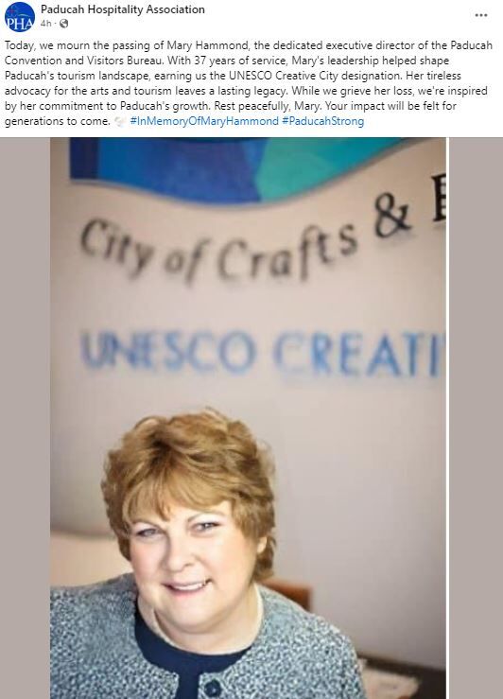This screenshot has height=699, width=503.
Task: Visit Paducah Hospitality Association page name
Action: [x=123, y=9]
